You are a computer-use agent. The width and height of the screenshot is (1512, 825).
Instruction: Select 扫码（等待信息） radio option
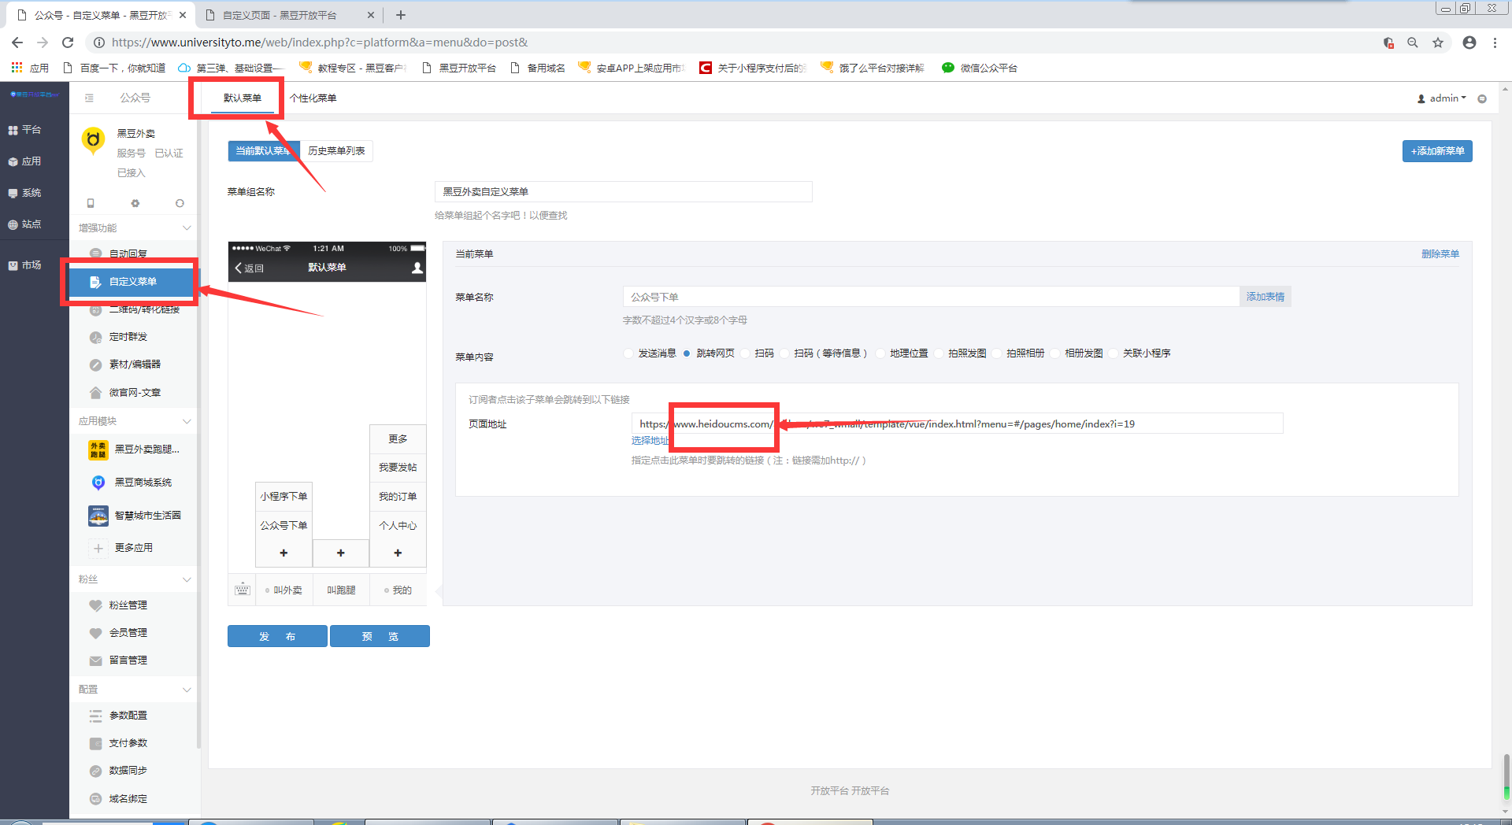pos(784,353)
